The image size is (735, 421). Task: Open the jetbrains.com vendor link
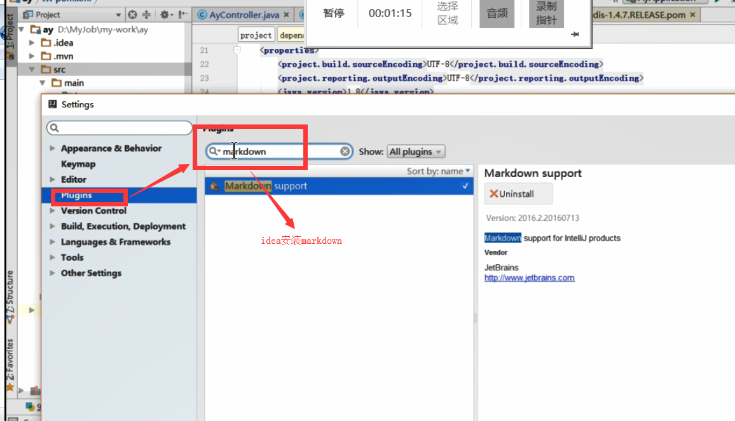pyautogui.click(x=529, y=277)
